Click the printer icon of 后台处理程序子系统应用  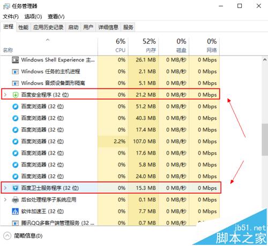coord(16,199)
